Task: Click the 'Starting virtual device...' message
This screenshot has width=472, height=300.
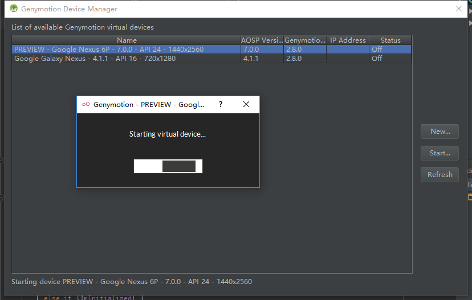Action: point(168,134)
